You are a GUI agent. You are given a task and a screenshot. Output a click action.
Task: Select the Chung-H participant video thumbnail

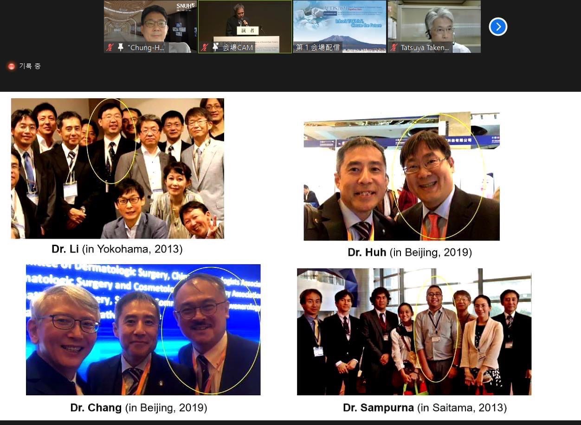pos(150,26)
